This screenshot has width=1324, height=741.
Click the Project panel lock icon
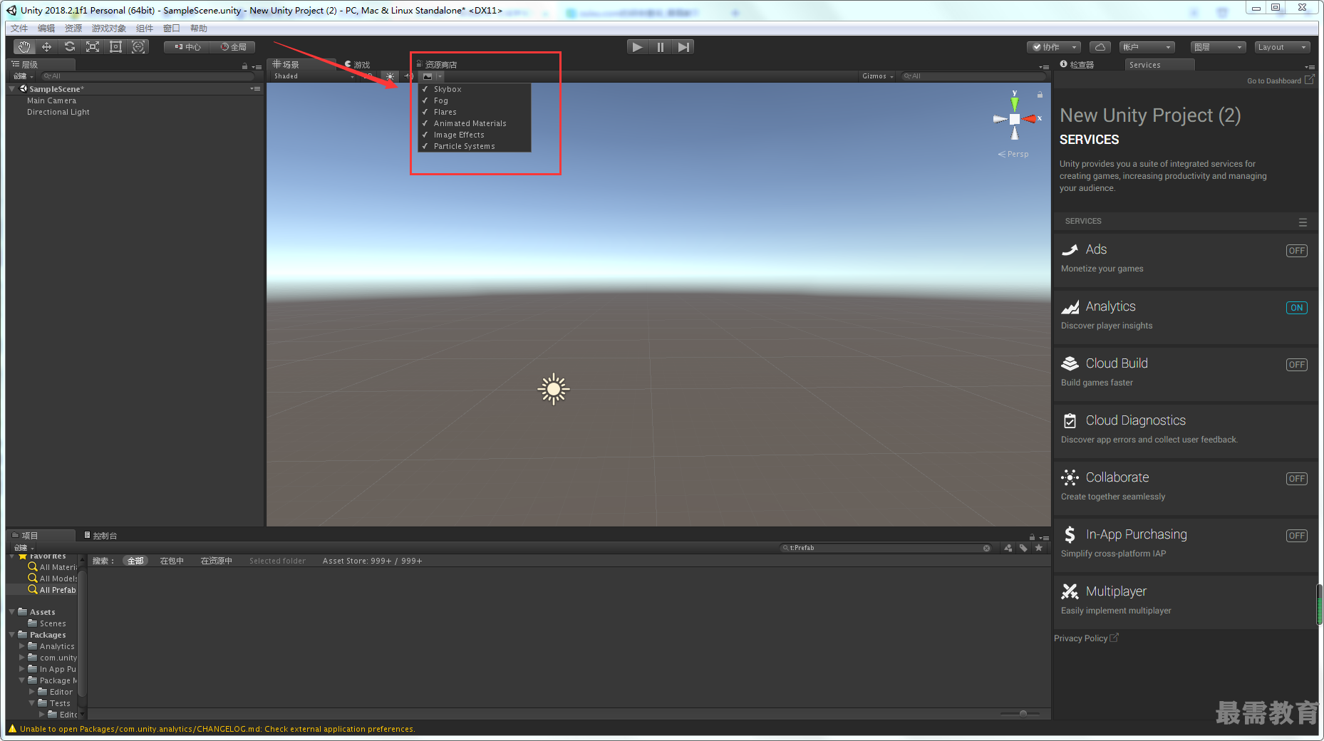(1032, 537)
